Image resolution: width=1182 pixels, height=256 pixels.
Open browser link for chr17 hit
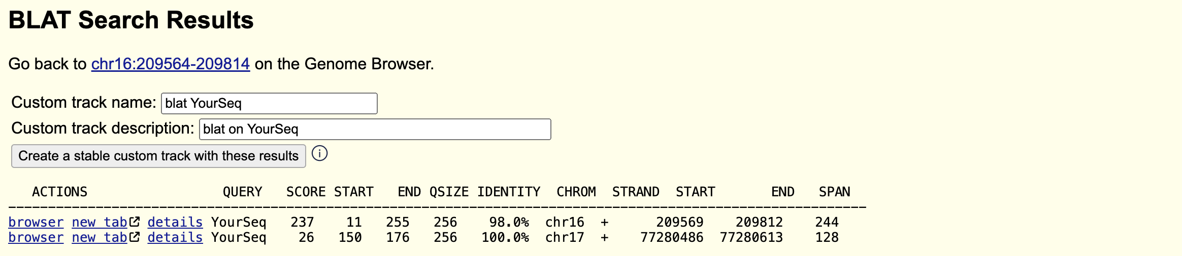pyautogui.click(x=36, y=237)
